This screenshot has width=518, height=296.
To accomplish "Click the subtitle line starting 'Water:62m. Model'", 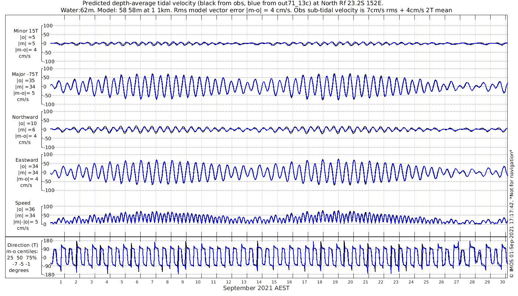I will [256, 10].
